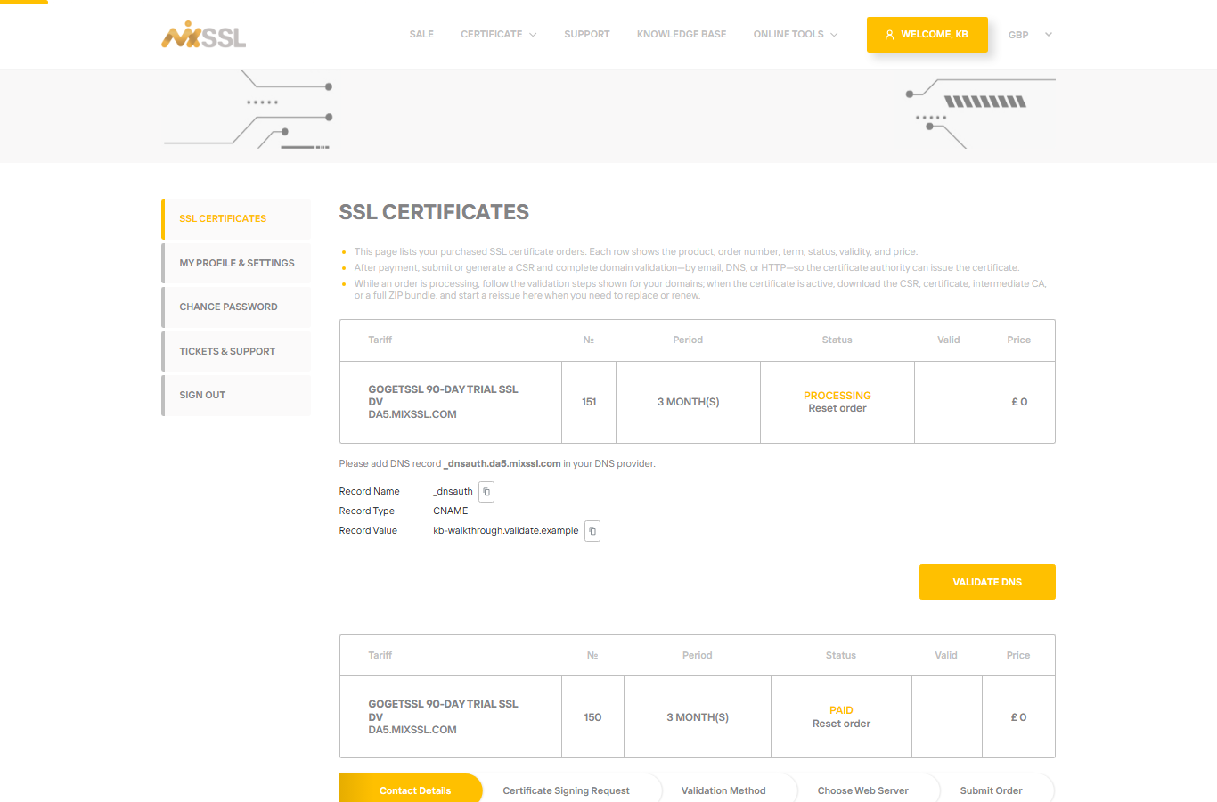This screenshot has width=1217, height=802.
Task: Click the _dnsauth record name value
Action: [x=453, y=491]
